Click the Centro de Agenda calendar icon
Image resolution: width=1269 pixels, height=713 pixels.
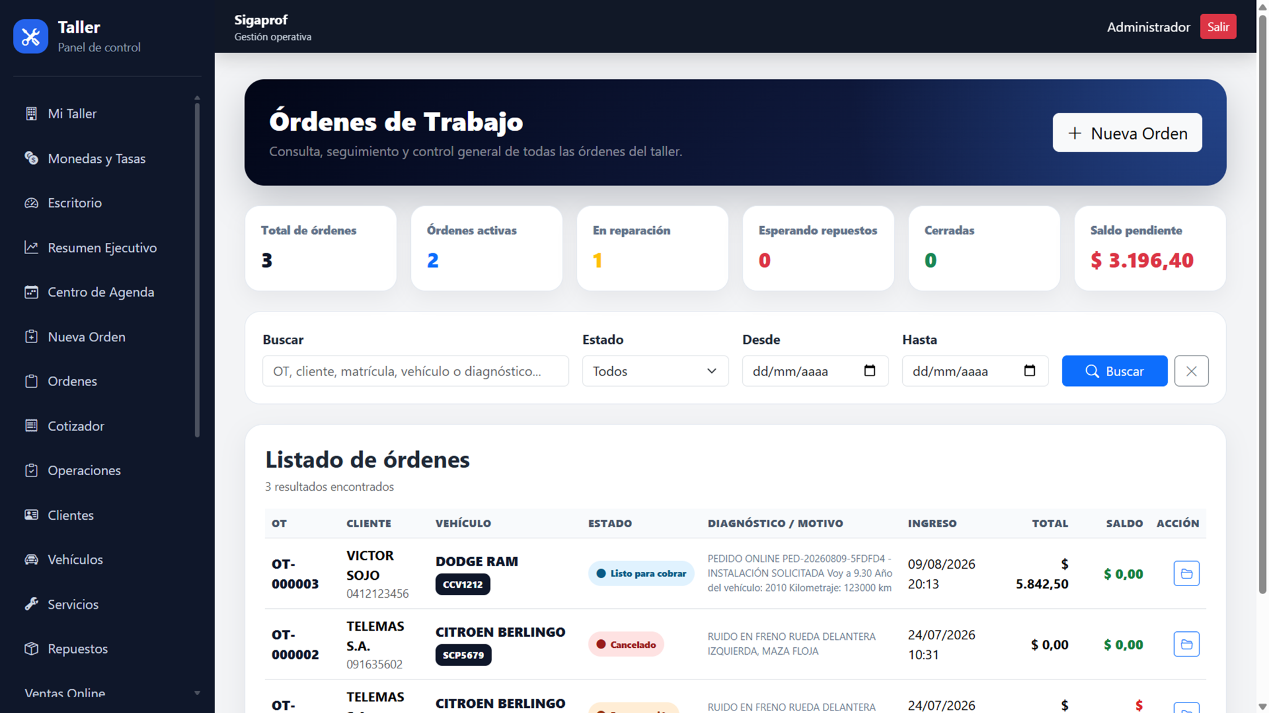tap(31, 292)
